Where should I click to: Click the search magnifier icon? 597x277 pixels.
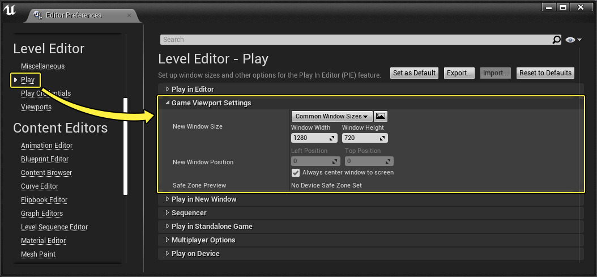[x=556, y=40]
